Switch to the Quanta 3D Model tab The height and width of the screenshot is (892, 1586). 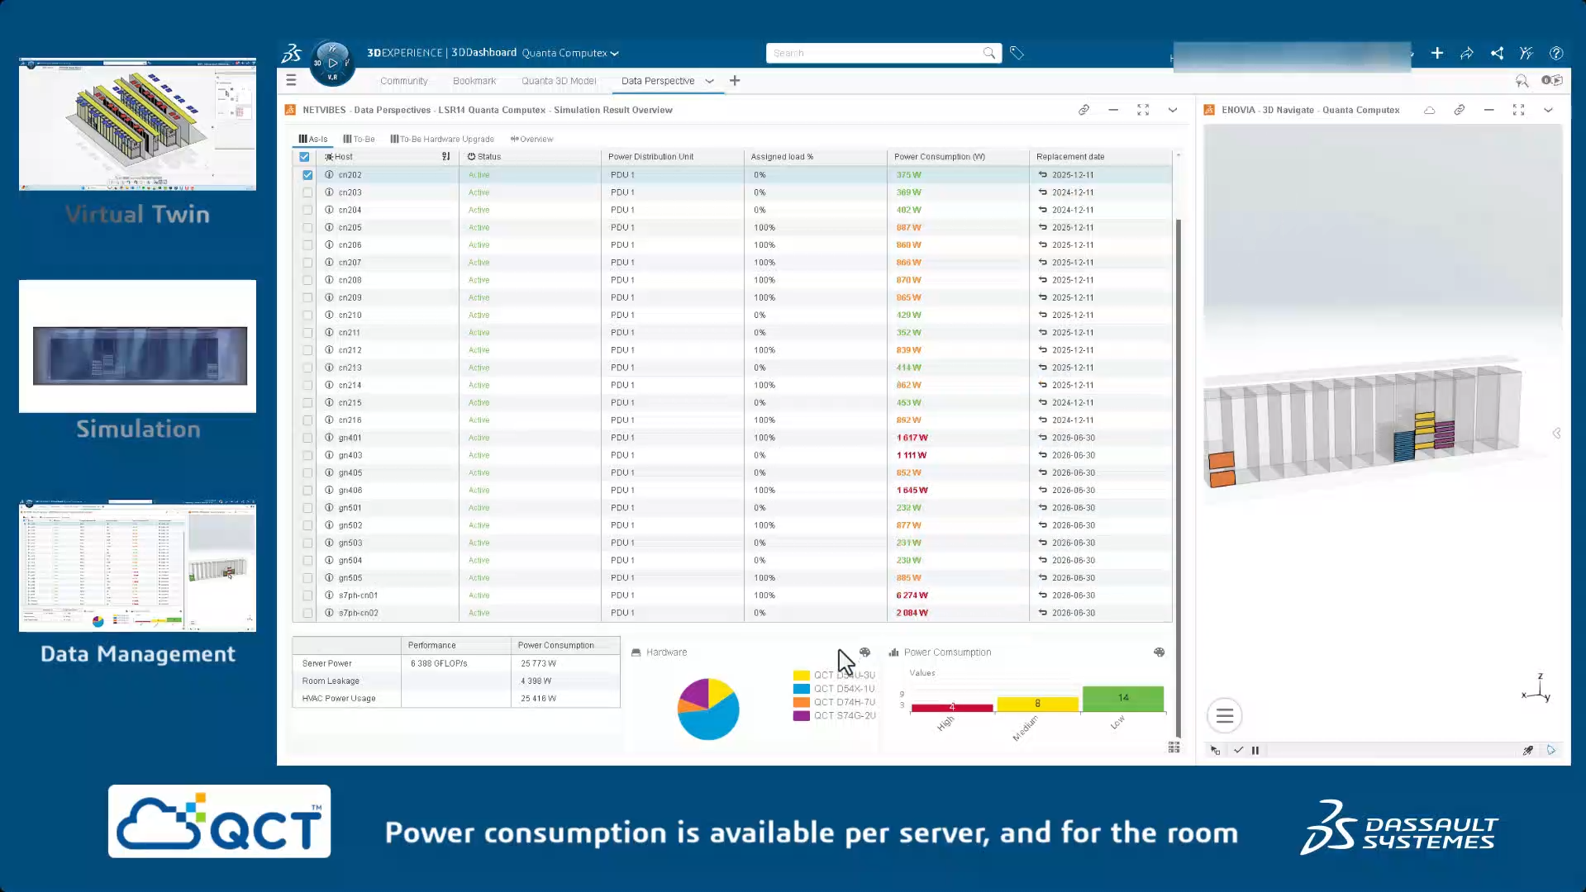558,81
